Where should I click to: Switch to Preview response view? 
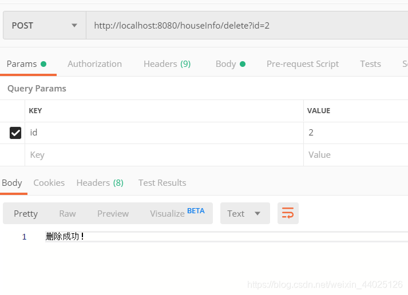(x=113, y=214)
